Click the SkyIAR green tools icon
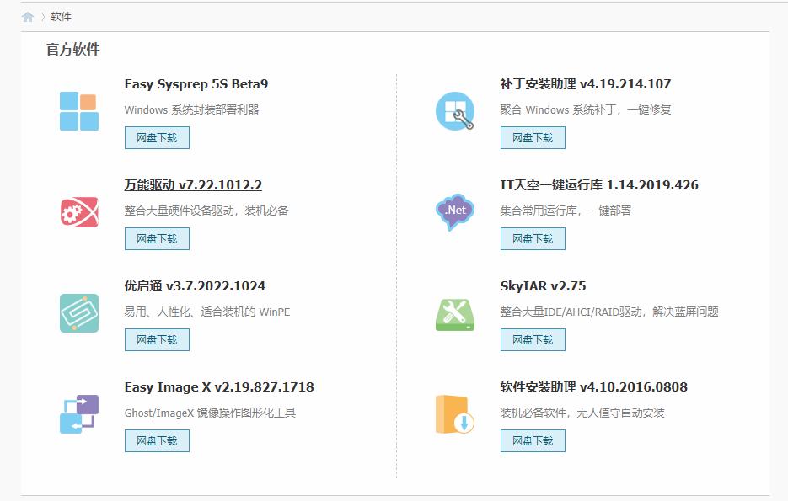The image size is (788, 501). tap(455, 315)
